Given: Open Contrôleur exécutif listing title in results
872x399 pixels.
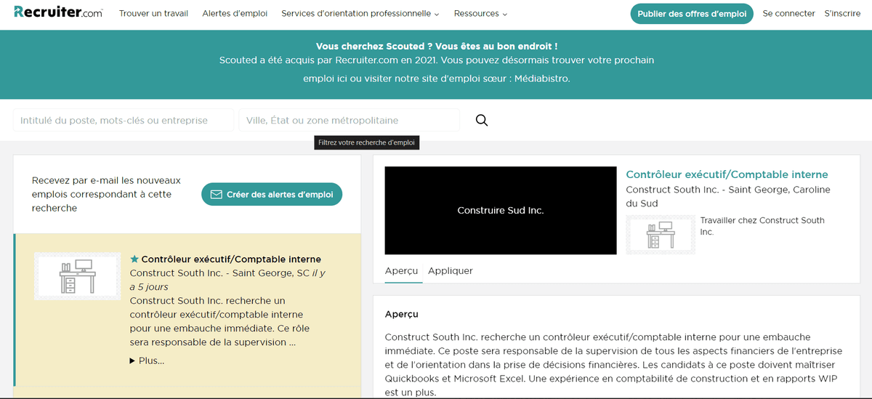Looking at the screenshot, I should pos(231,259).
